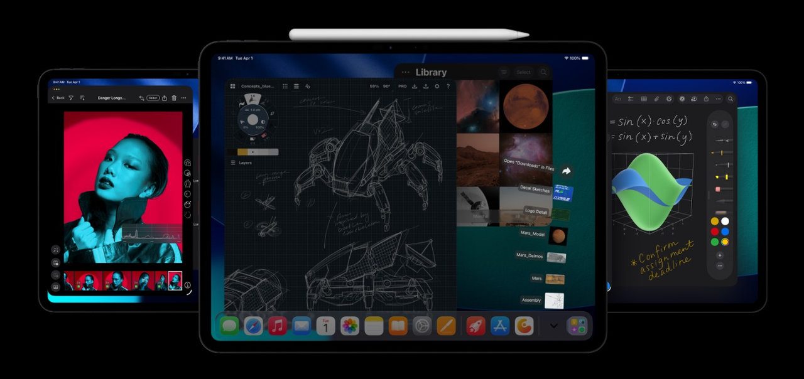The width and height of the screenshot is (804, 379).
Task: Pick the yellow swatch on the sketch toolbar
Action: (242, 151)
